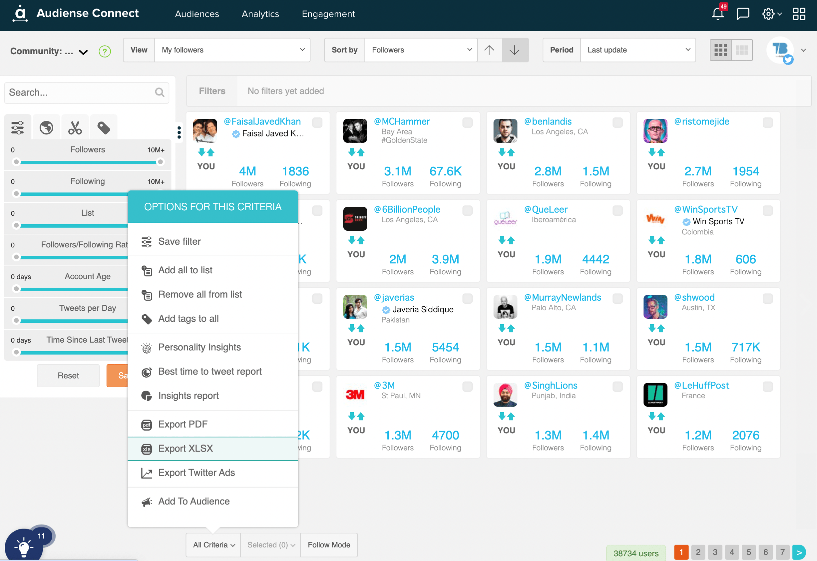Open the Selected (0) dropdown
The image size is (817, 561).
[271, 545]
